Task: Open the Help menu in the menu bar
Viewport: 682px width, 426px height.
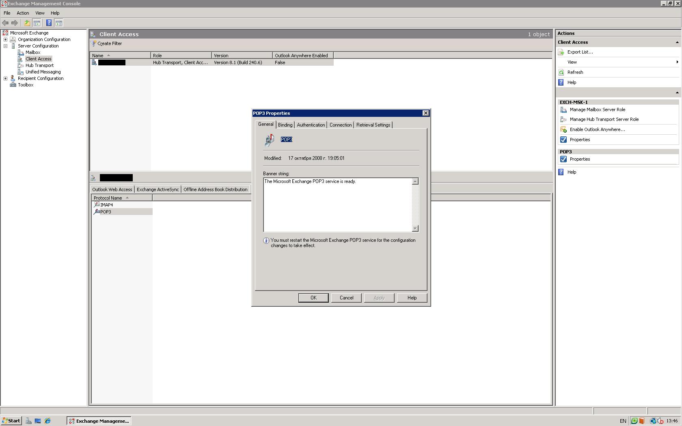Action: (55, 13)
